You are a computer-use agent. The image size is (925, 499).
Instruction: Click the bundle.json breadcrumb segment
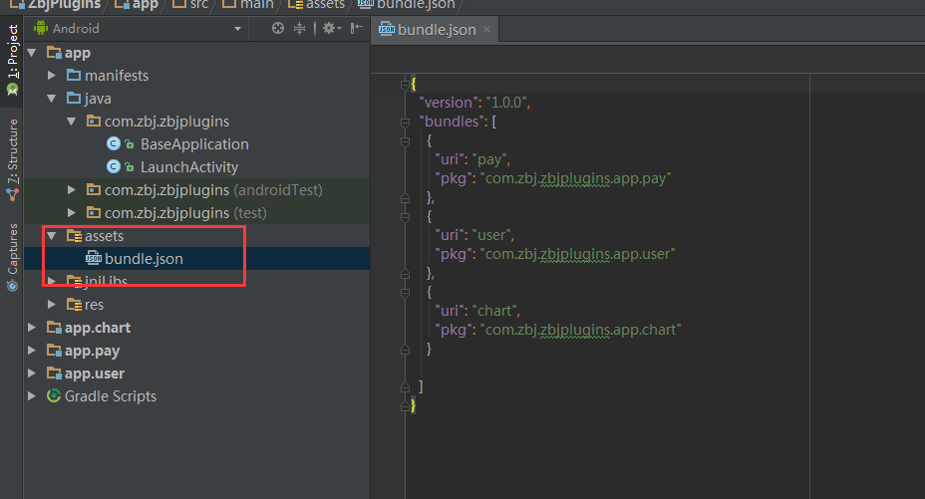416,5
